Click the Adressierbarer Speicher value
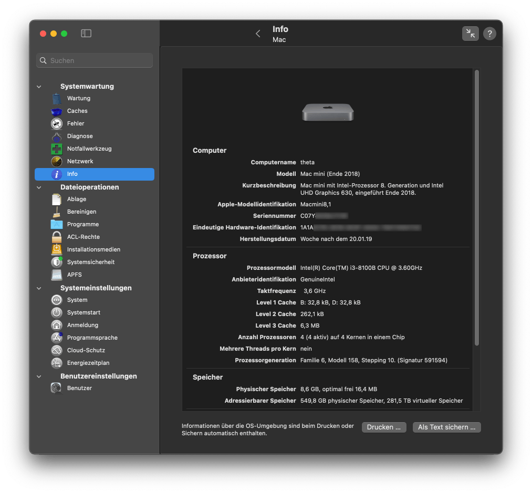Image resolution: width=532 pixels, height=493 pixels. point(381,401)
